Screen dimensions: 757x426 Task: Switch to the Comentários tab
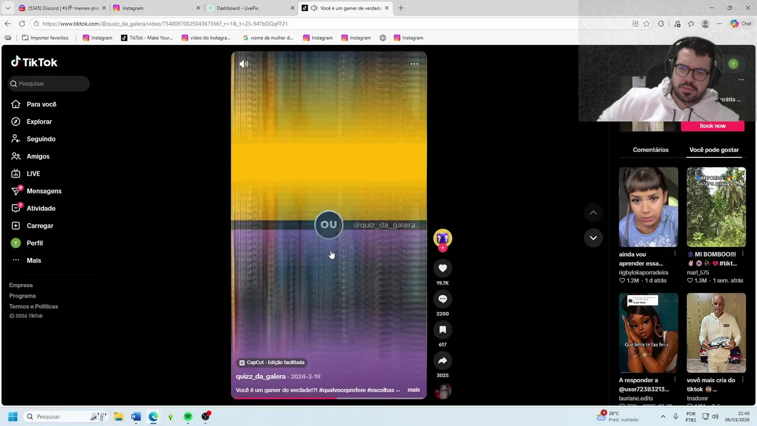click(651, 150)
